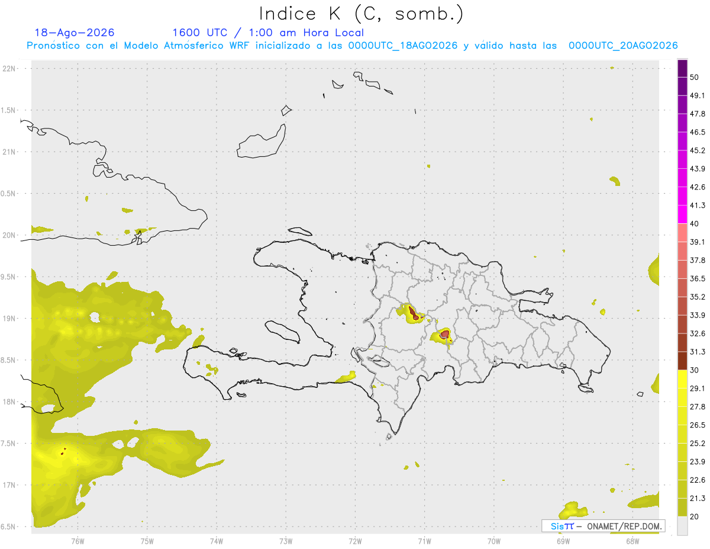Click the "21.3" color scale value
Viewport: 710px width, 549px height.
point(698,499)
